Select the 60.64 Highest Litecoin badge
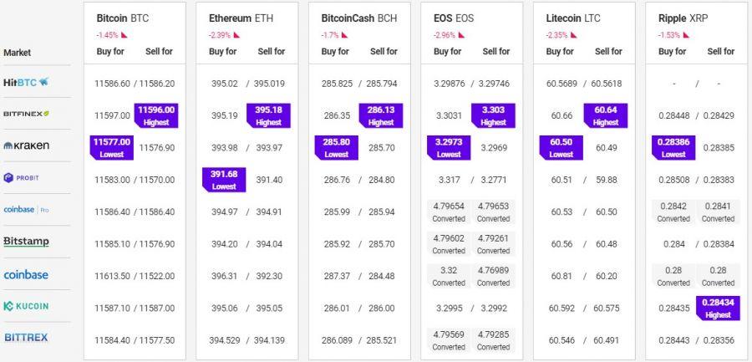The image size is (752, 362). click(x=606, y=115)
